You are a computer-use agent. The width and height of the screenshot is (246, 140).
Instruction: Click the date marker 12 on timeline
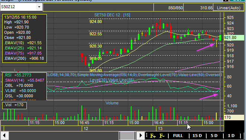click(86, 129)
